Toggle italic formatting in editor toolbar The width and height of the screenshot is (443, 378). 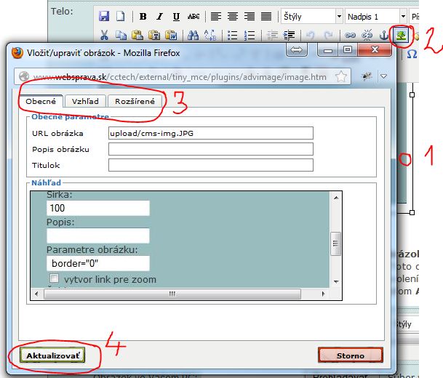click(x=159, y=17)
